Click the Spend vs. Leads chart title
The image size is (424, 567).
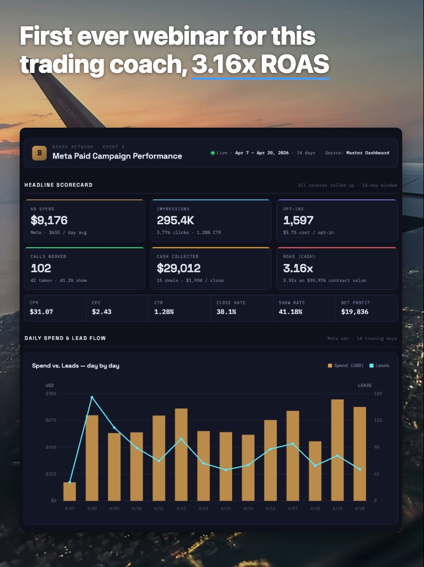pyautogui.click(x=75, y=365)
